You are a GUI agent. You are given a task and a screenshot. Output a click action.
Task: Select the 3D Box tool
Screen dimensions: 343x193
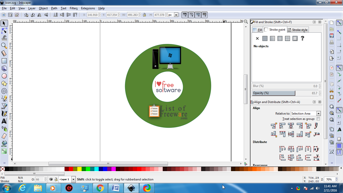pyautogui.click(x=4, y=68)
